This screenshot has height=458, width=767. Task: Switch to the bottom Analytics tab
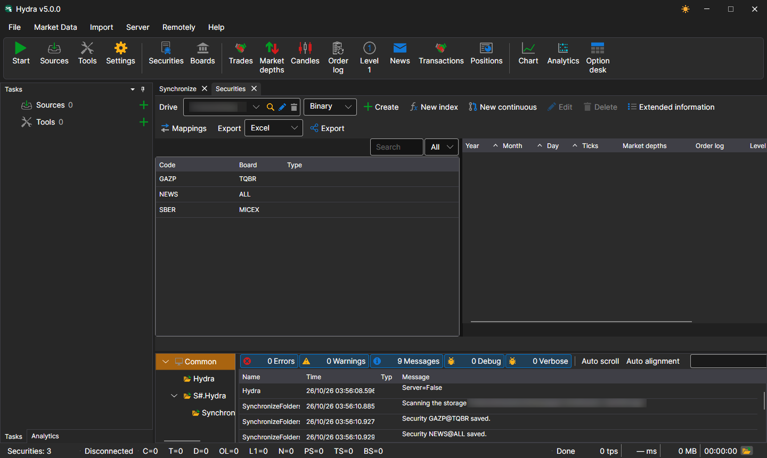point(45,436)
